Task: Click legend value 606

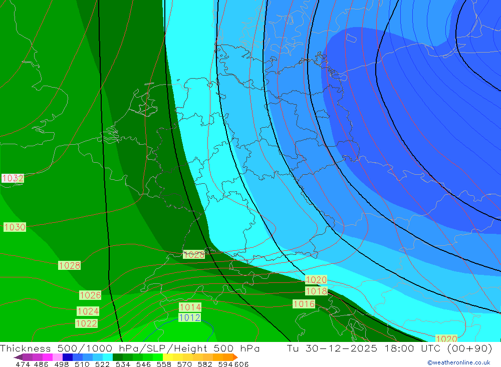Action: pos(241,364)
